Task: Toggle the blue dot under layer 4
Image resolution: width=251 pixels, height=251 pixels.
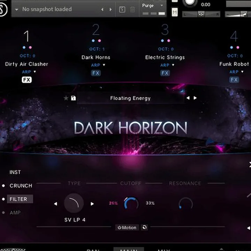Action: coord(231,47)
